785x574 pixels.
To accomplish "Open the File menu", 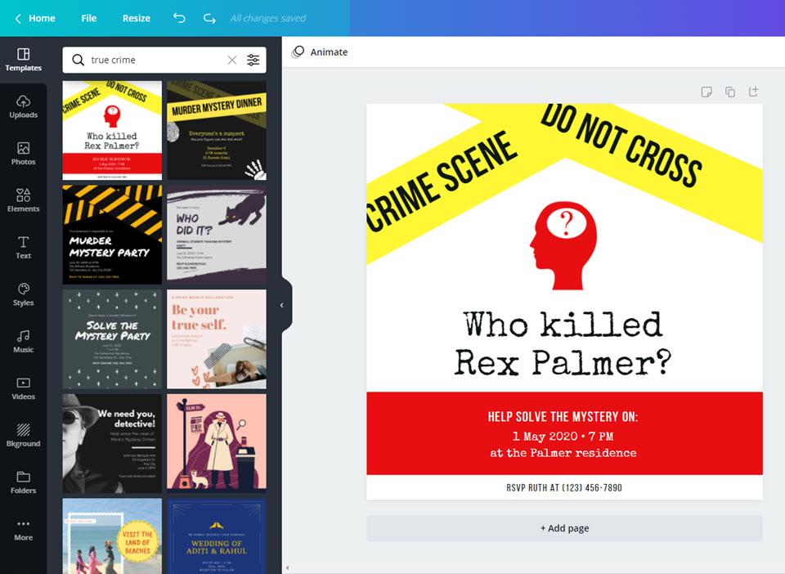I will pyautogui.click(x=88, y=17).
